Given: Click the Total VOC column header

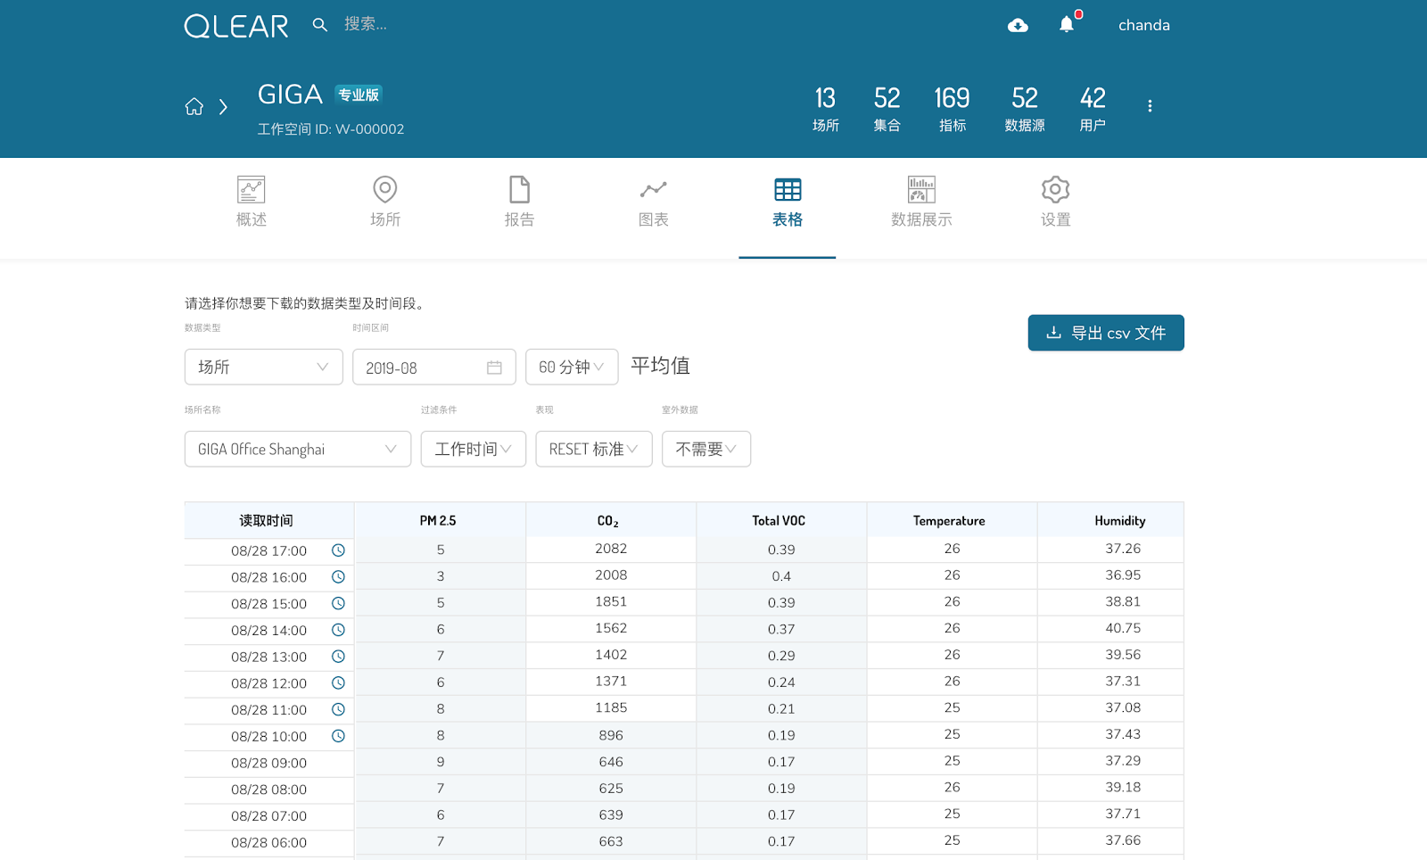Looking at the screenshot, I should (x=781, y=520).
